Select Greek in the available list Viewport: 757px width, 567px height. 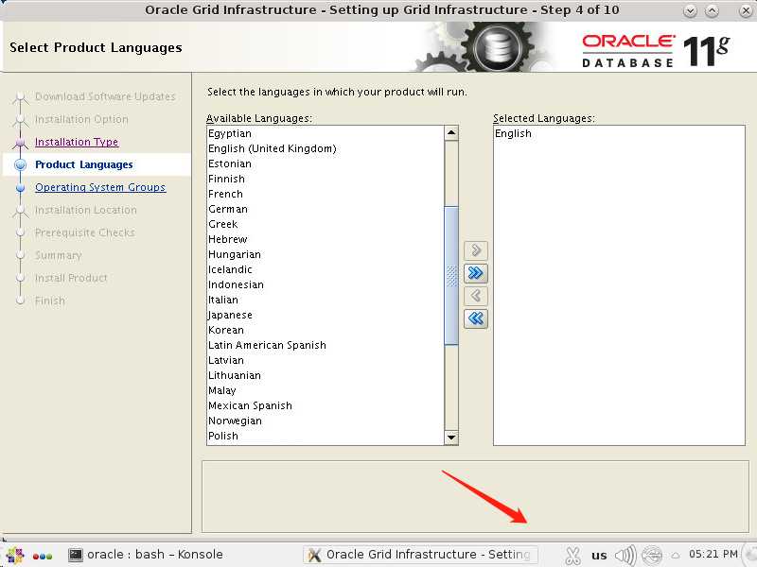(325, 224)
